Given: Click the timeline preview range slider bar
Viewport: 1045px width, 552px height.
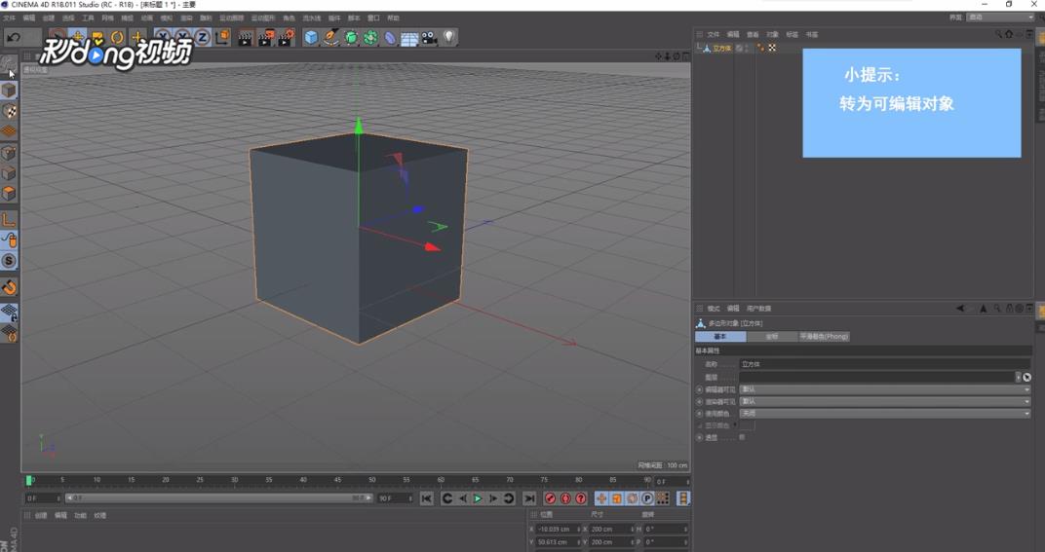Looking at the screenshot, I should pos(217,498).
